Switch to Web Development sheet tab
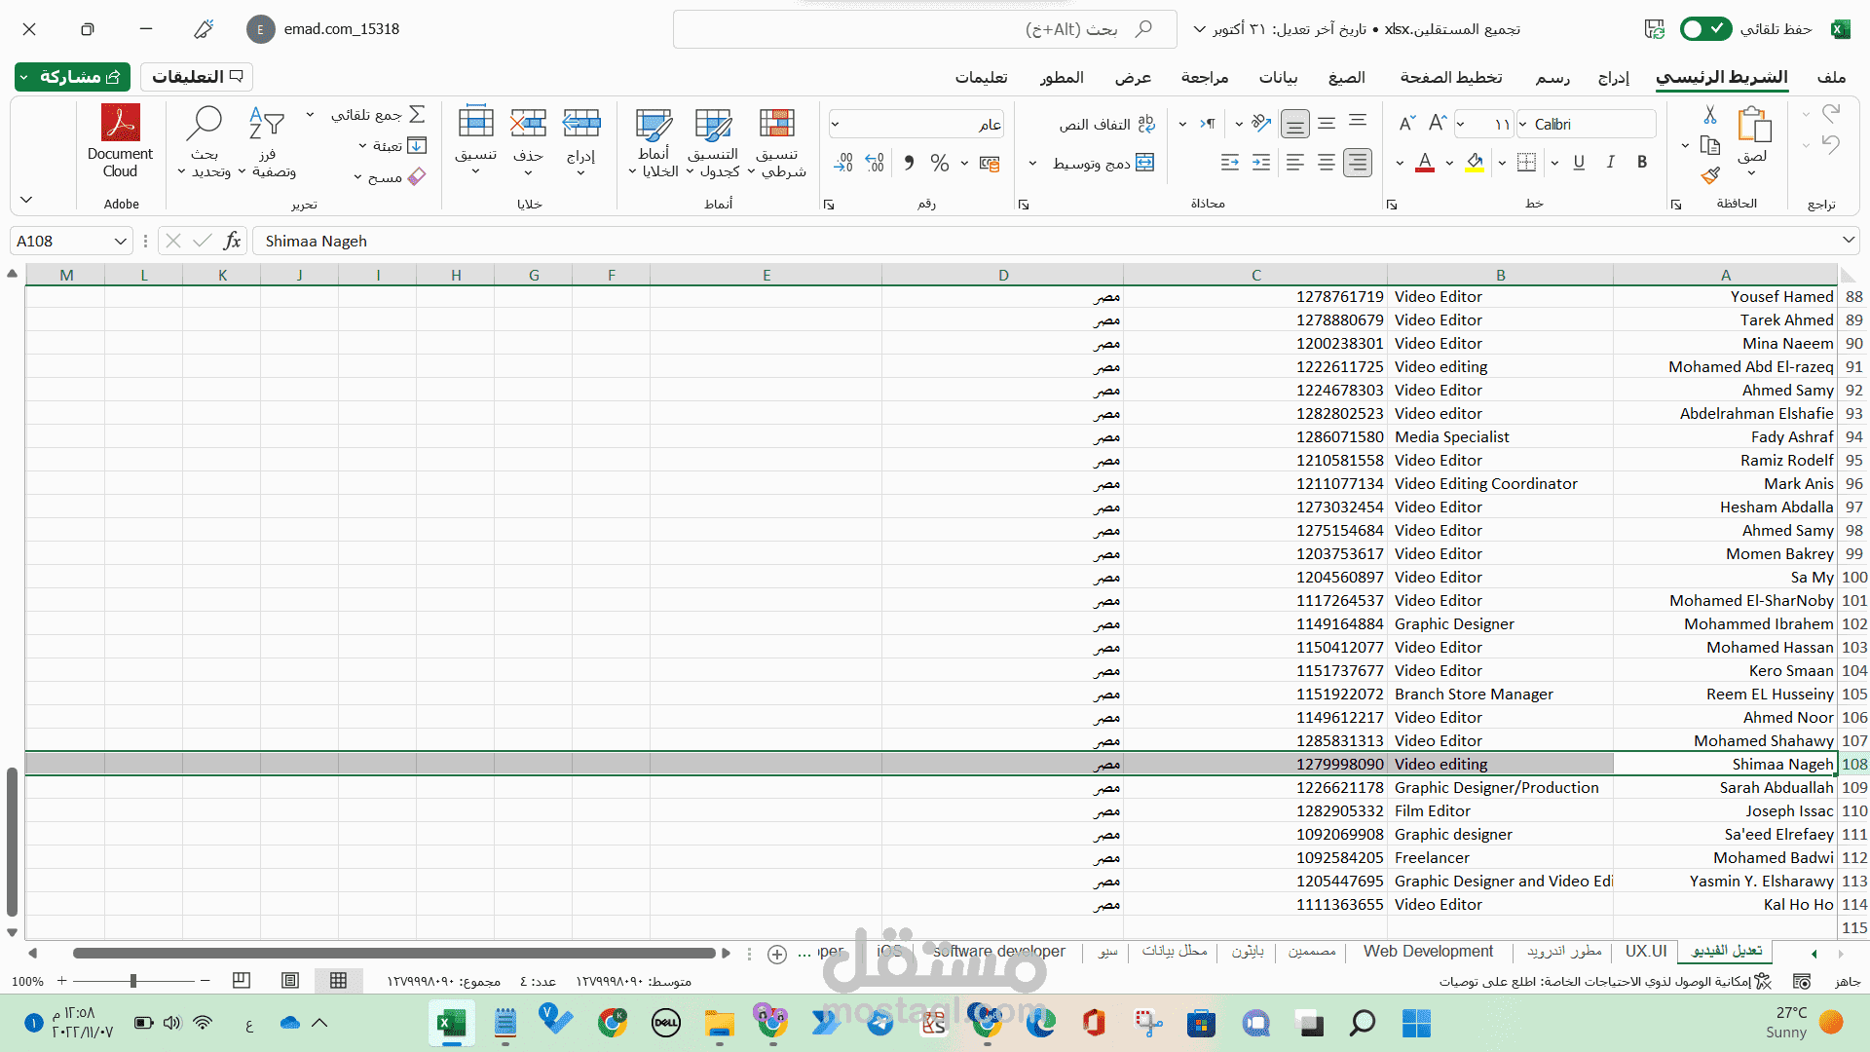Viewport: 1870px width, 1052px height. tap(1427, 952)
